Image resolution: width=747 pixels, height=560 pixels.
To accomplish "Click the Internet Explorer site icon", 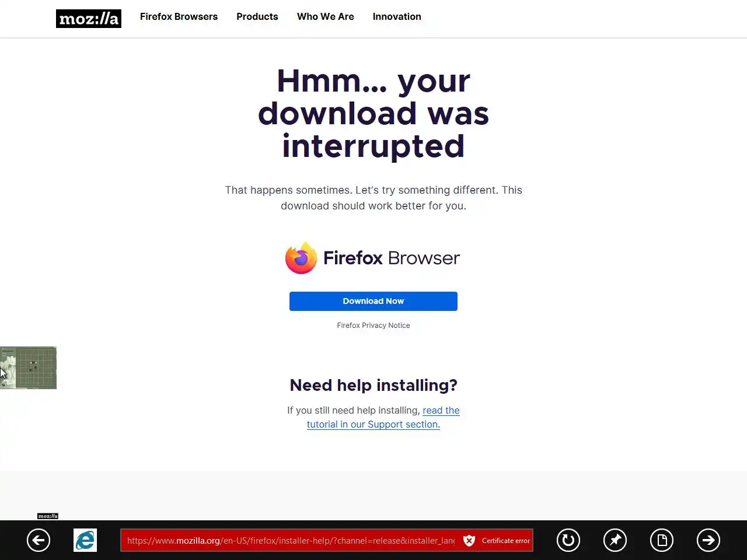I will point(85,540).
